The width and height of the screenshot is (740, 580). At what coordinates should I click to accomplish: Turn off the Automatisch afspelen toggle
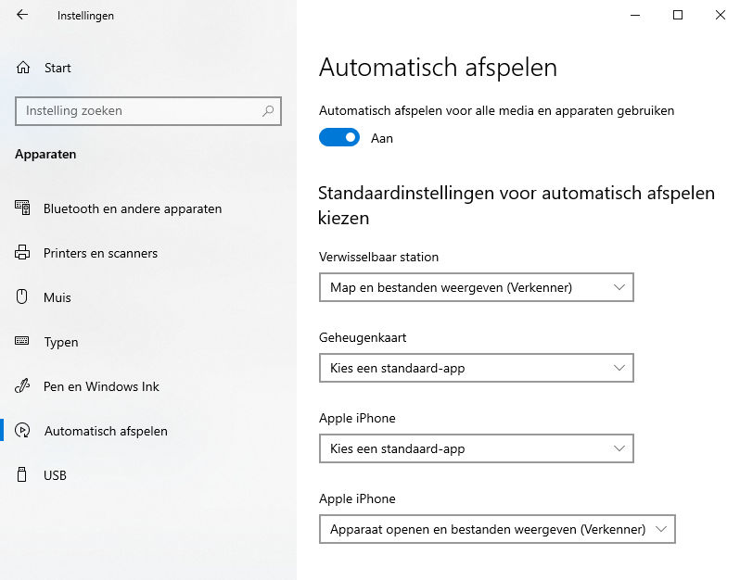pyautogui.click(x=339, y=138)
